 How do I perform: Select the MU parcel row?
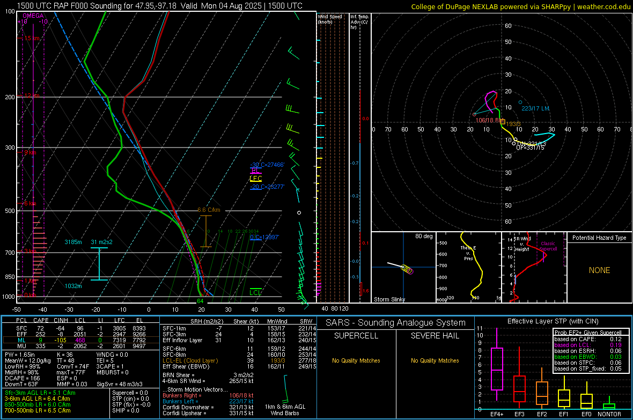tap(80, 345)
